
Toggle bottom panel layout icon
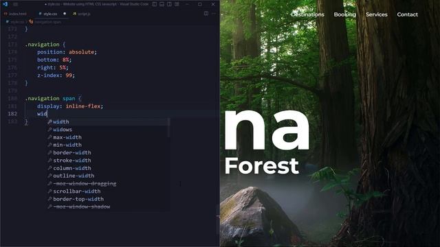(x=162, y=4)
